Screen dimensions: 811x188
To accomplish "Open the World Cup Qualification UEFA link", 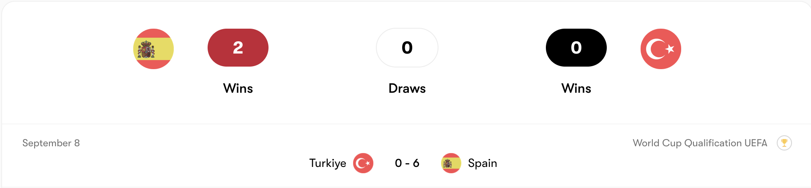I will [700, 143].
